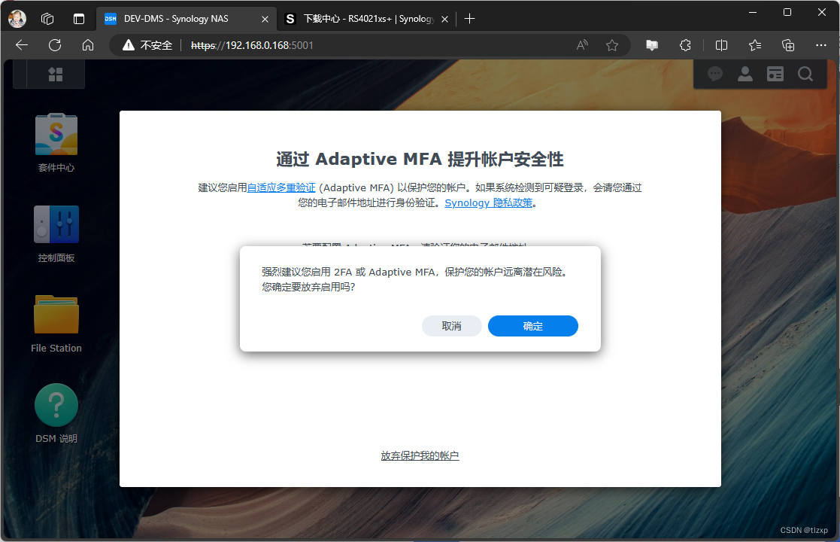Click the read aloud icon in address bar
Viewport: 840px width, 542px height.
[582, 45]
